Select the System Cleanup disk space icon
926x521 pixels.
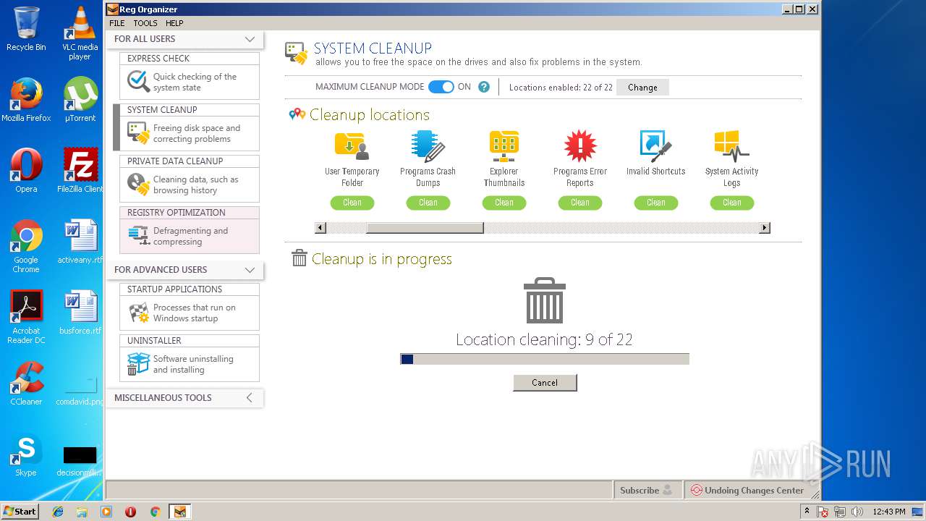point(138,132)
